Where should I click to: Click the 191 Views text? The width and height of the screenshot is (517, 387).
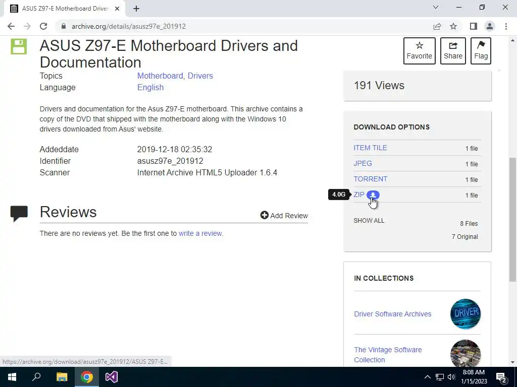coord(379,86)
